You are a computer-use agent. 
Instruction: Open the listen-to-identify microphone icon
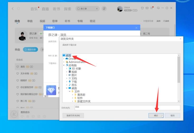104,9
